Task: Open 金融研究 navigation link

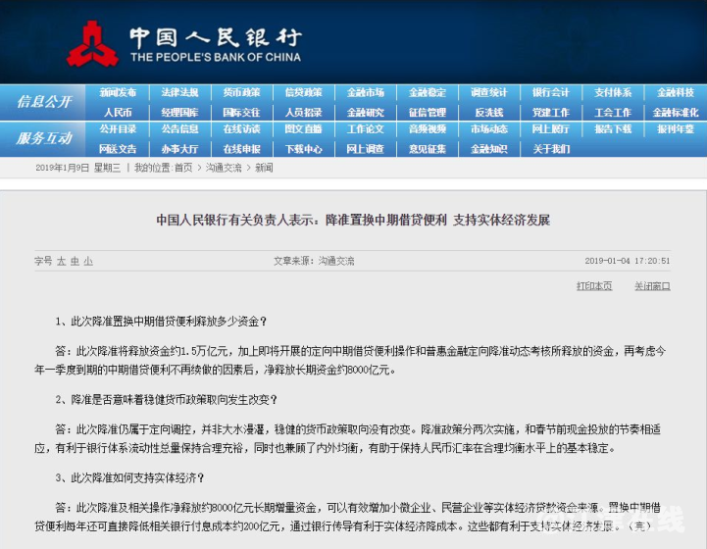Action: [x=365, y=112]
